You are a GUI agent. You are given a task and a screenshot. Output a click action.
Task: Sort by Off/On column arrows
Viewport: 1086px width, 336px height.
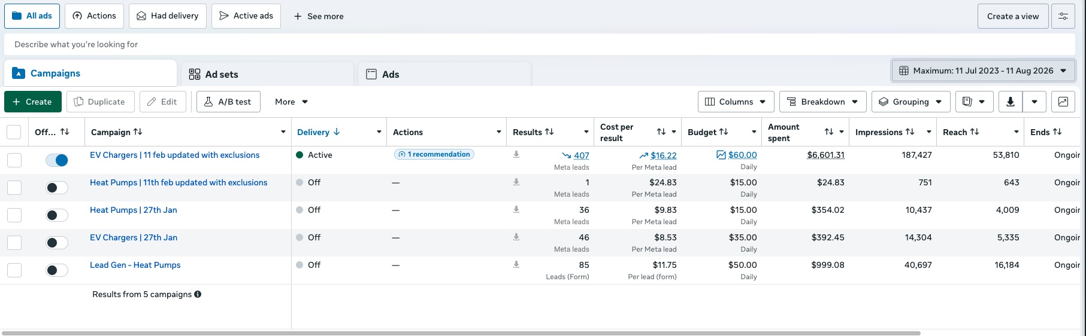(65, 132)
